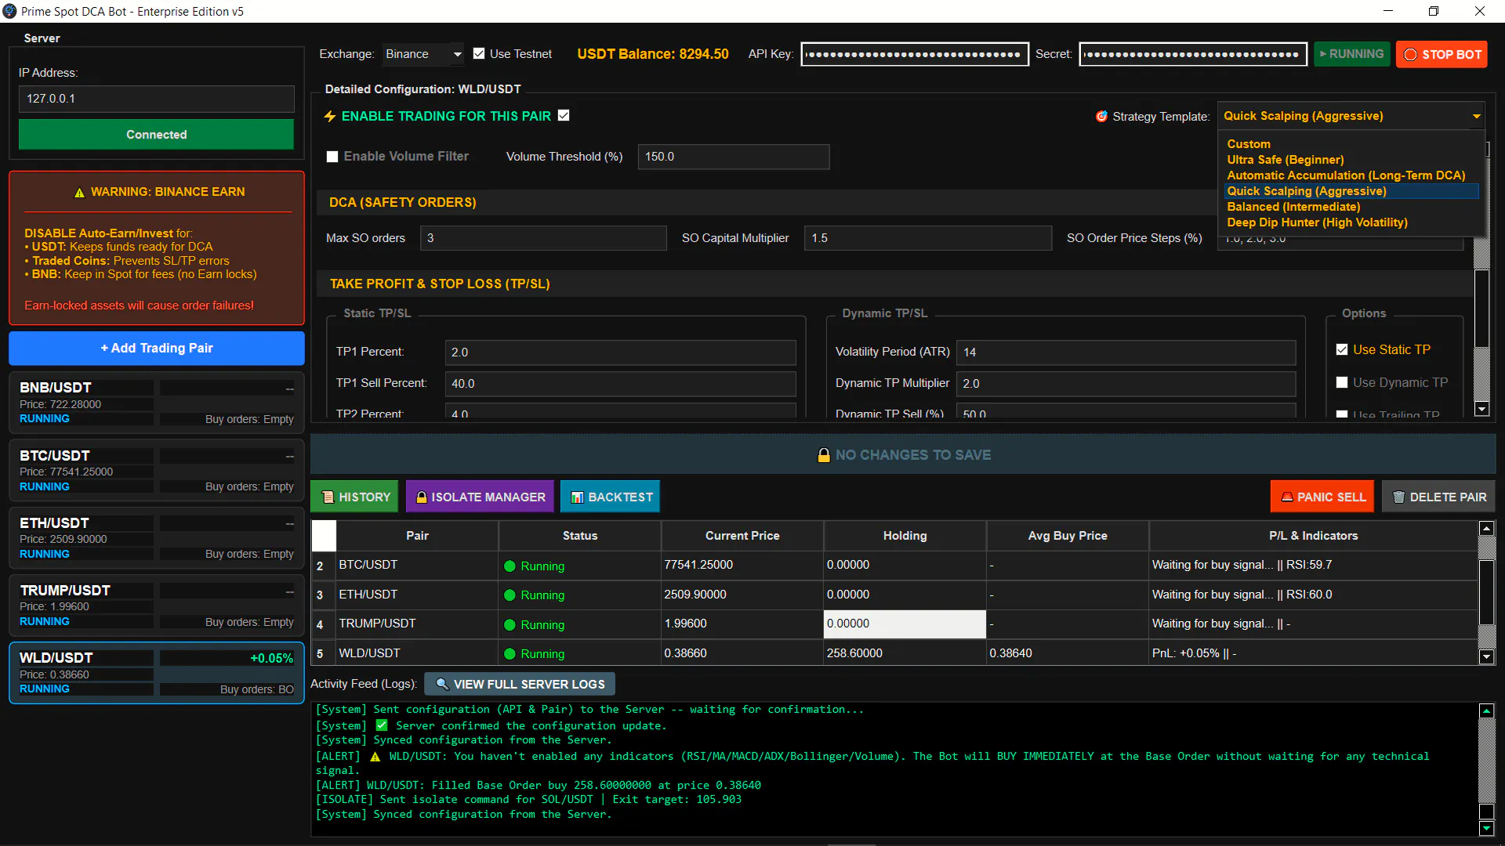
Task: Open the Exchange Binance dropdown
Action: coord(423,54)
